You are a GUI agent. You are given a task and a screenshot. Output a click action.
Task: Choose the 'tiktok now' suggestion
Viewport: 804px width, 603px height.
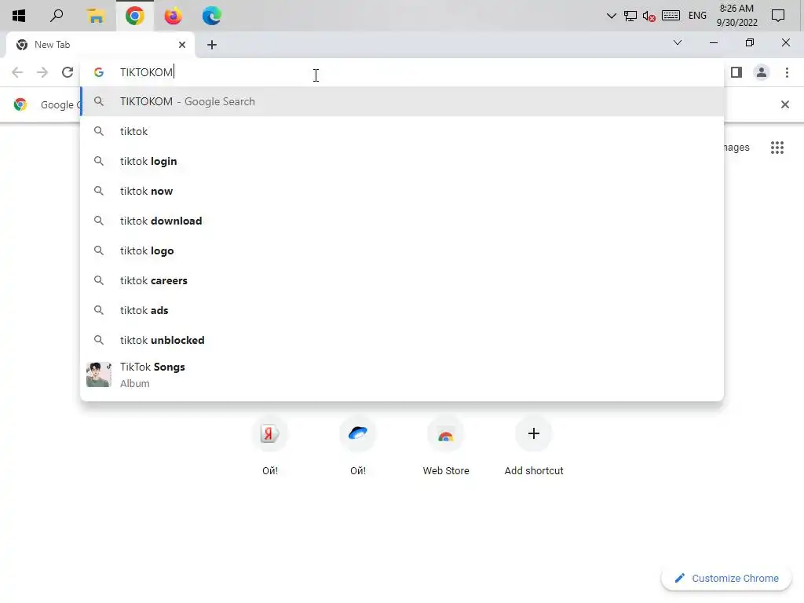[x=402, y=191]
